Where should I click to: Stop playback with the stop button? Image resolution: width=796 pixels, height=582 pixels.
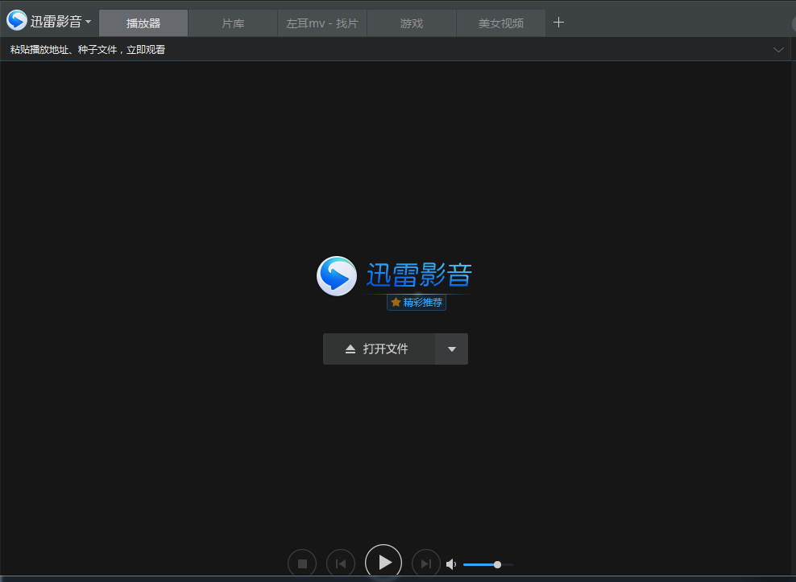(302, 563)
